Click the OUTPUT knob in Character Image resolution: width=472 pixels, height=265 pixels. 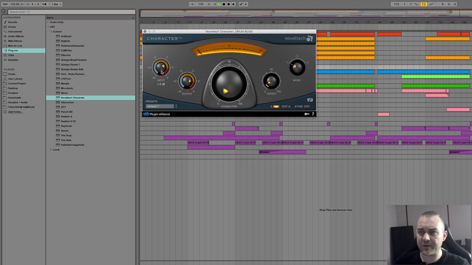[x=187, y=81]
